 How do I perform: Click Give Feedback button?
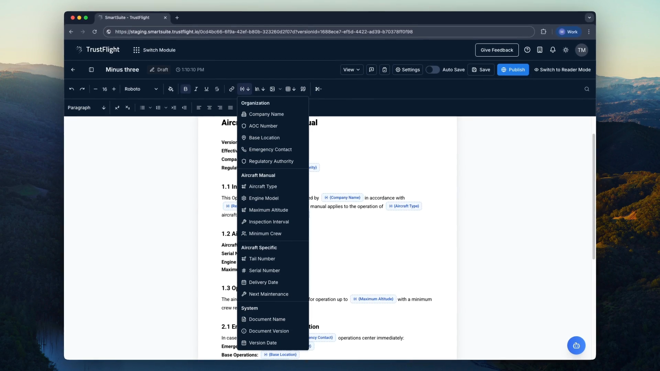(x=496, y=50)
